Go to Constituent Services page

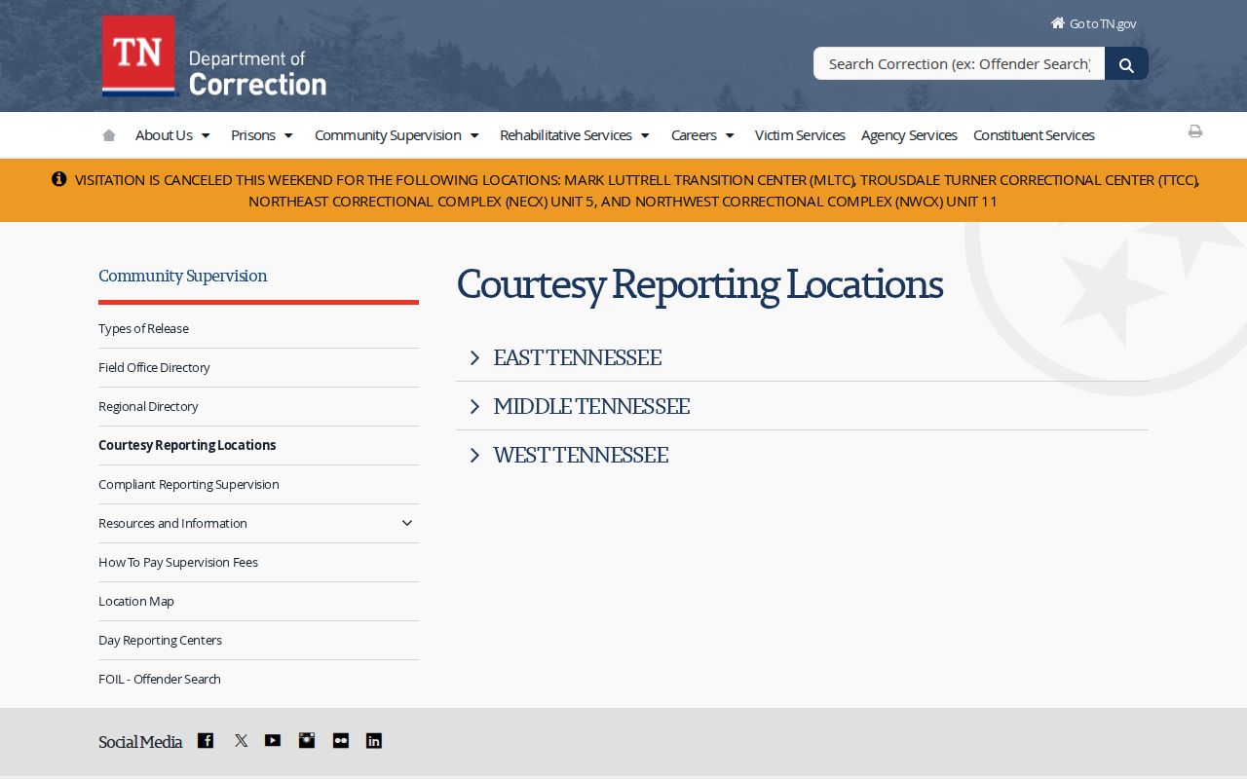coord(1034,135)
